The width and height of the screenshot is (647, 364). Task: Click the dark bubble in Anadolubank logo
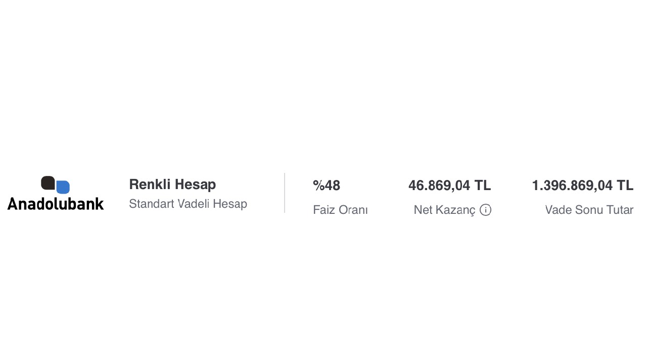48,183
